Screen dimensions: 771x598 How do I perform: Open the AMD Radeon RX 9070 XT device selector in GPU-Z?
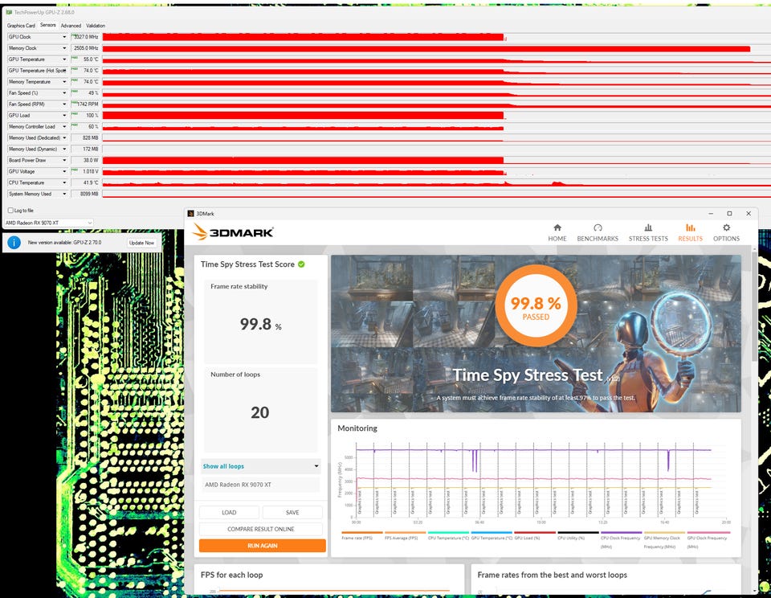point(48,223)
